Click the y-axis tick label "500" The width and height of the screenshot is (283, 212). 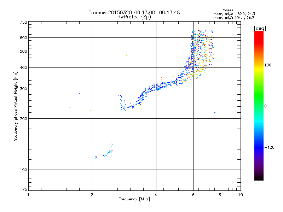[23, 51]
